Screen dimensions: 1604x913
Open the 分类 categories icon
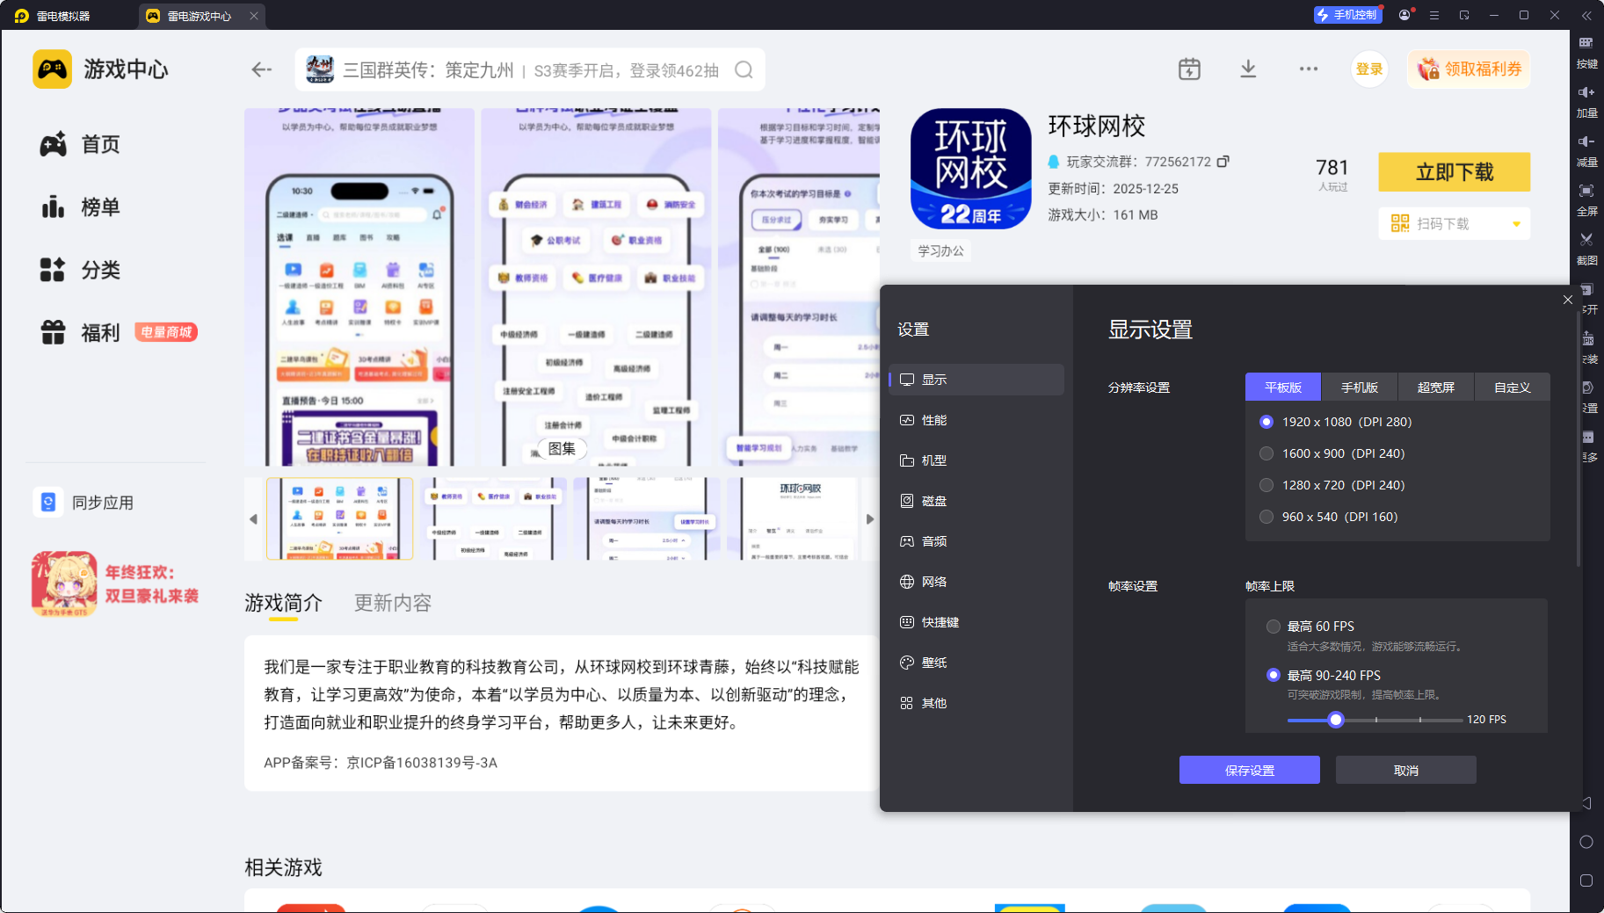[x=53, y=270]
